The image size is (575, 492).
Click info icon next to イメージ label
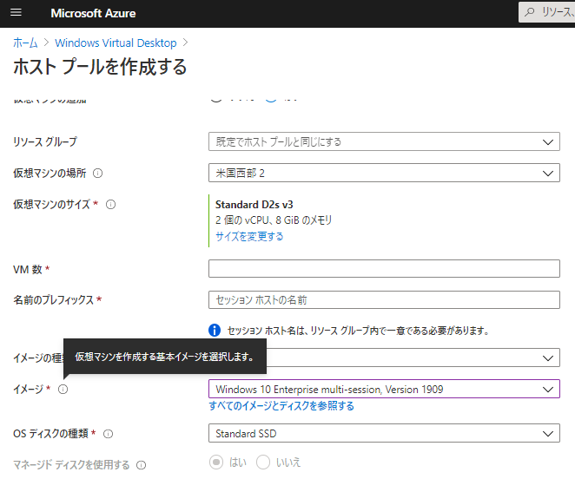coord(63,389)
